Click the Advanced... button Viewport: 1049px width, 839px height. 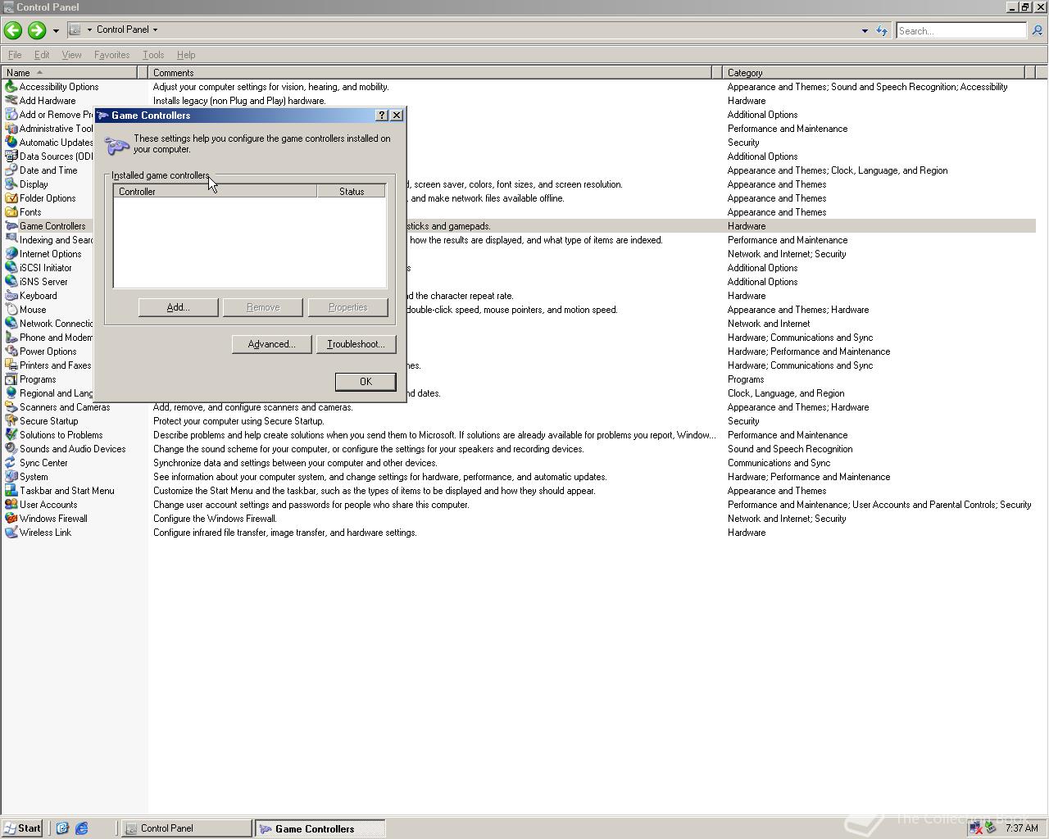pos(271,344)
